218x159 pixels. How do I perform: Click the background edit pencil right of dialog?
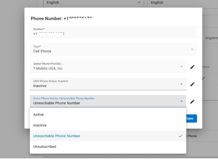(204, 78)
